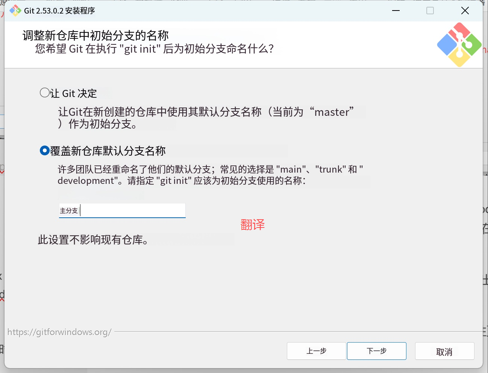Proceed with the 下一步 button
Screen dimensions: 488x373
(x=376, y=351)
